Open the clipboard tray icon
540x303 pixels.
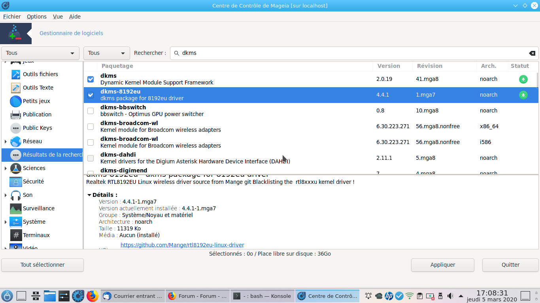coord(420,296)
